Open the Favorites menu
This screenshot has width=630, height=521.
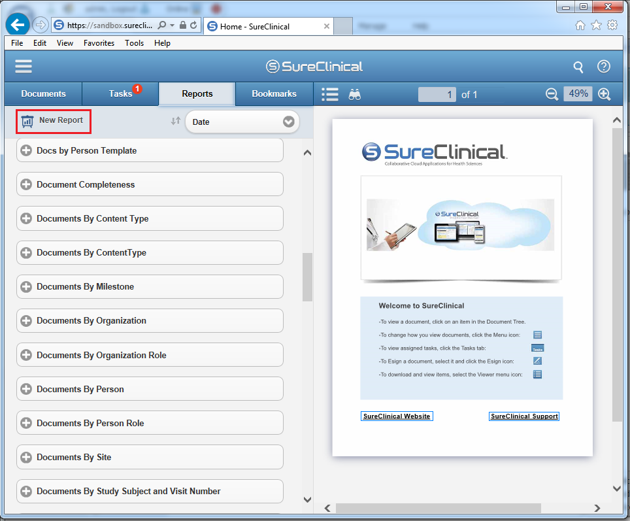[x=99, y=43]
